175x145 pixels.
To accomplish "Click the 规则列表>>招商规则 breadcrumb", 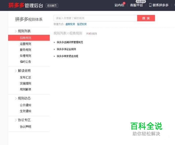I will 68,33.
